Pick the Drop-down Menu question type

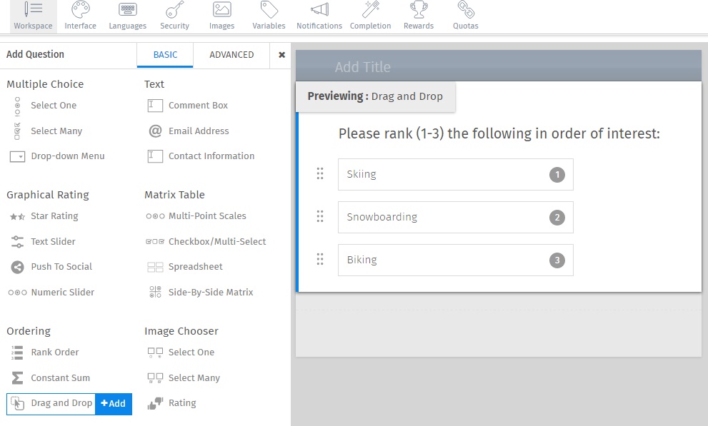pyautogui.click(x=67, y=156)
